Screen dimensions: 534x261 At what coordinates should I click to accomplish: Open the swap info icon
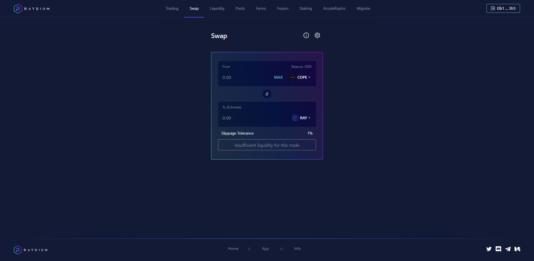tap(306, 35)
